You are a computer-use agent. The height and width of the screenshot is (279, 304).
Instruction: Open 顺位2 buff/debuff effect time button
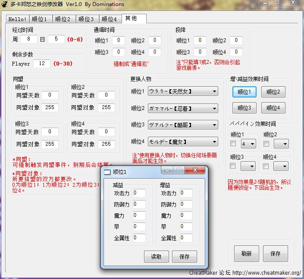click(273, 92)
